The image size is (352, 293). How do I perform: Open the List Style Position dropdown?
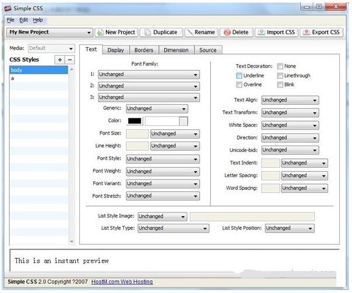290,228
